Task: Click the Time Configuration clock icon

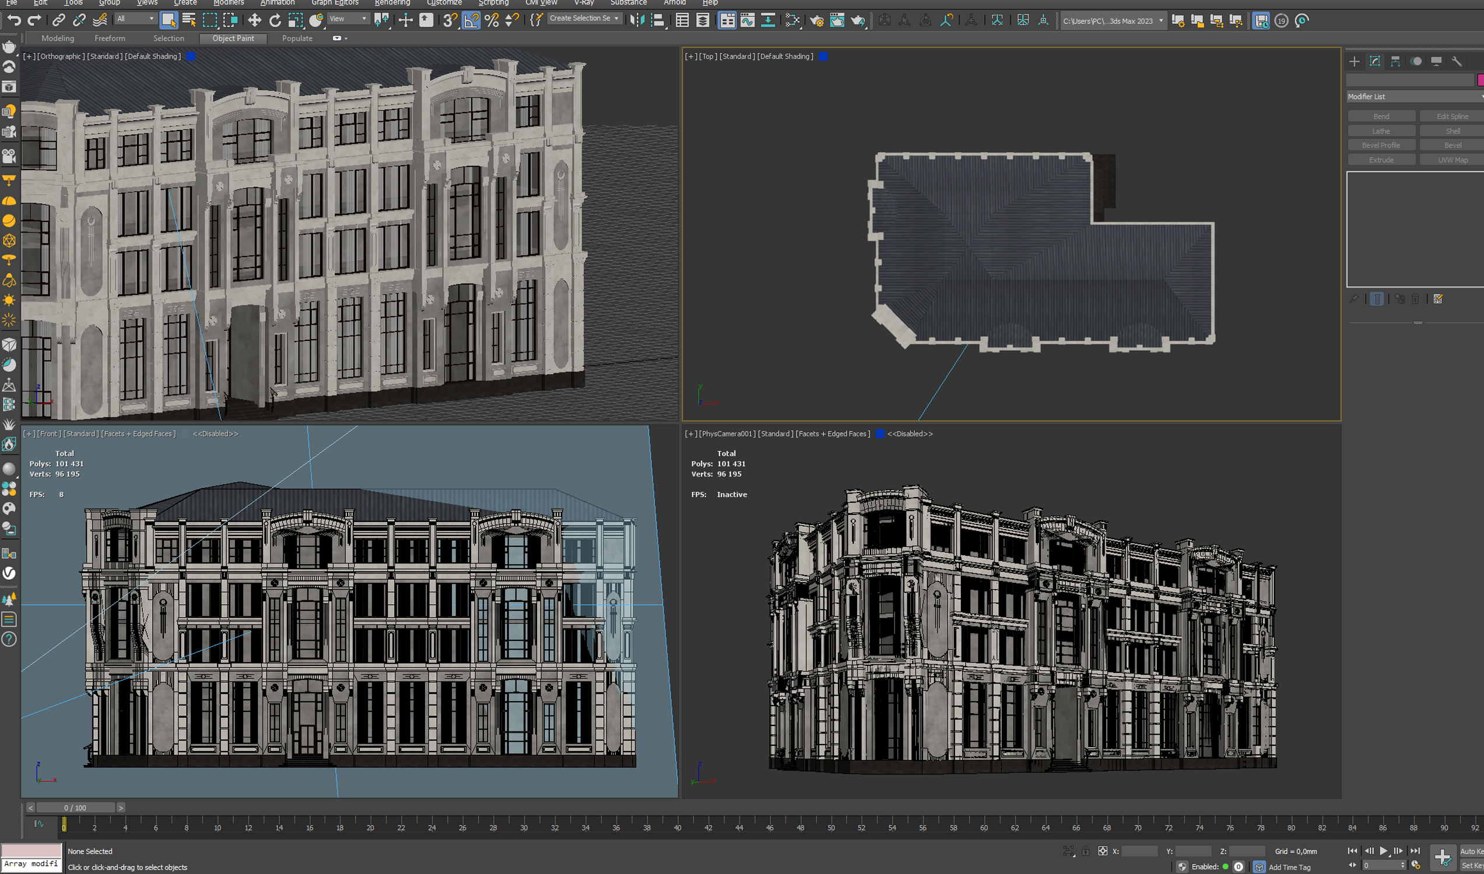Action: (1416, 865)
